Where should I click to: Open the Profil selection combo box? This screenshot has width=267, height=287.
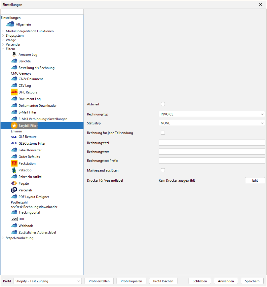tap(47, 281)
